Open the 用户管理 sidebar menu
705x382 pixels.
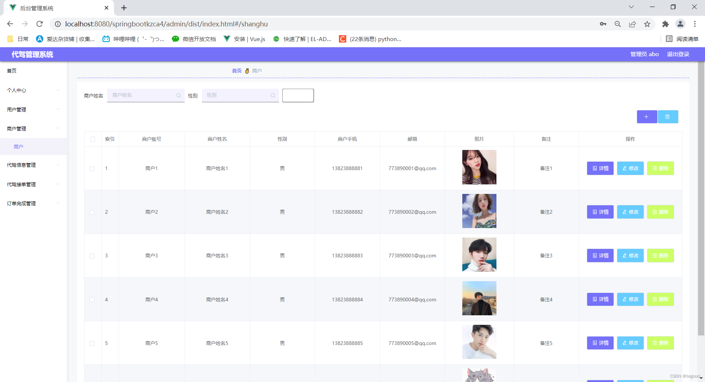point(33,110)
